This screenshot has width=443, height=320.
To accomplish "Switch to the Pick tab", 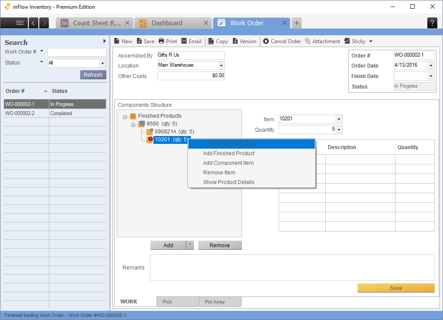I will point(178,302).
